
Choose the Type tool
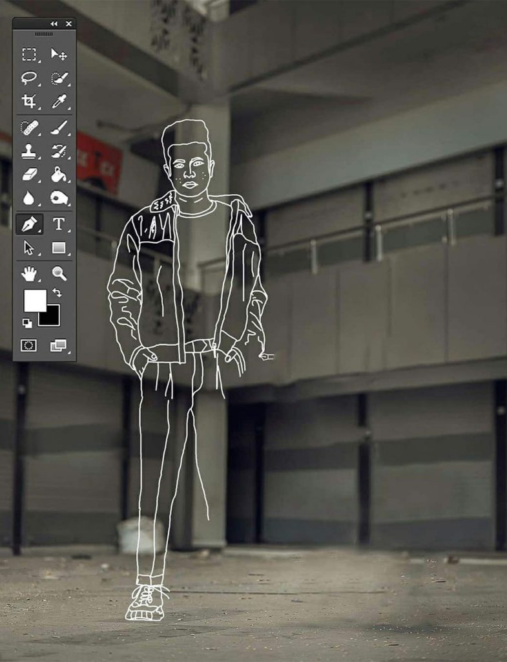(59, 224)
